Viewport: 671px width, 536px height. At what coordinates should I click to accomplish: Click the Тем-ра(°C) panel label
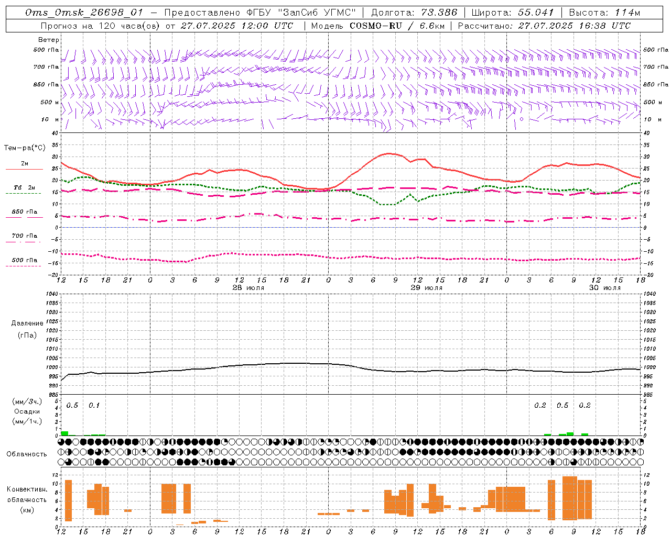click(x=25, y=148)
